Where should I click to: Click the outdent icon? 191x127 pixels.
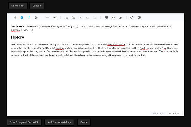pyautogui.click(x=95, y=17)
